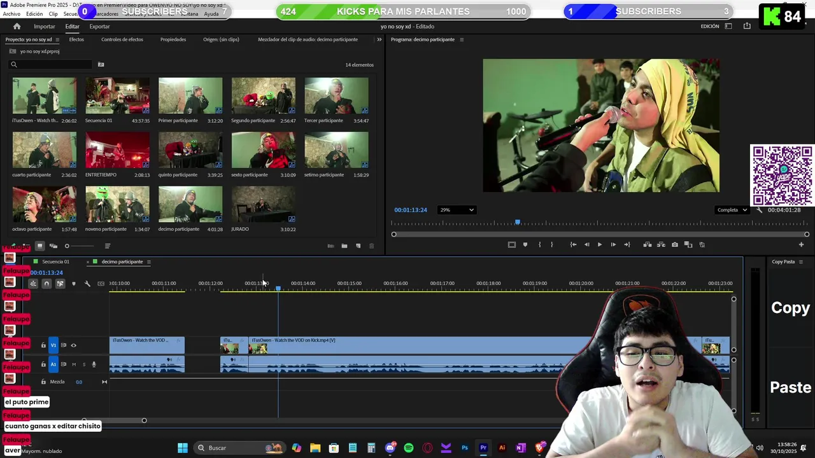Open the Archivo menu
The height and width of the screenshot is (458, 815).
point(11,14)
